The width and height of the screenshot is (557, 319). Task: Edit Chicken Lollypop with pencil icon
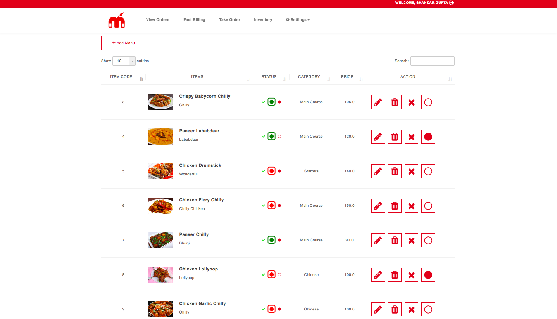click(x=378, y=275)
